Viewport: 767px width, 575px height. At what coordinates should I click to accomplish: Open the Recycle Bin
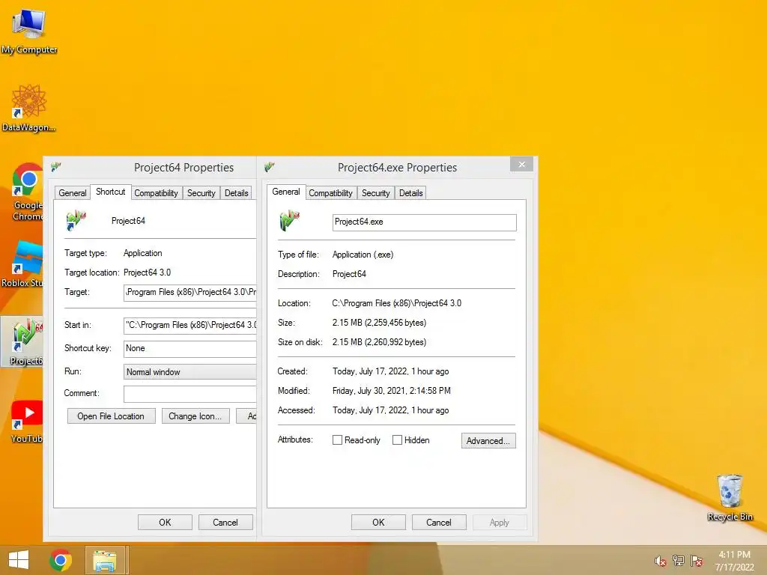tap(730, 497)
